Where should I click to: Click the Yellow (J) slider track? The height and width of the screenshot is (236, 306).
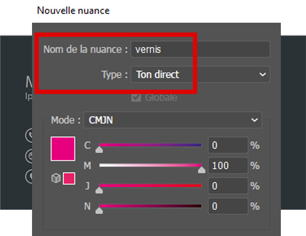(x=150, y=186)
